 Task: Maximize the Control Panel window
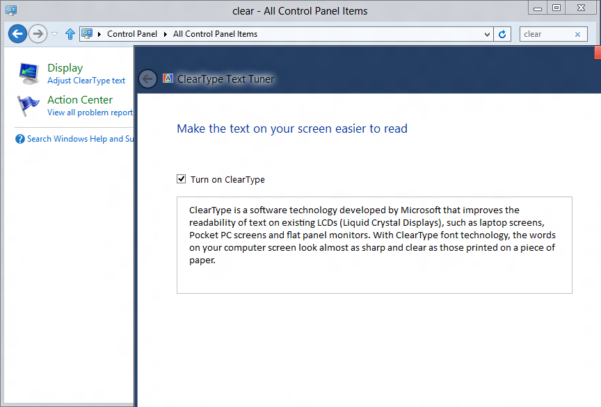click(556, 8)
